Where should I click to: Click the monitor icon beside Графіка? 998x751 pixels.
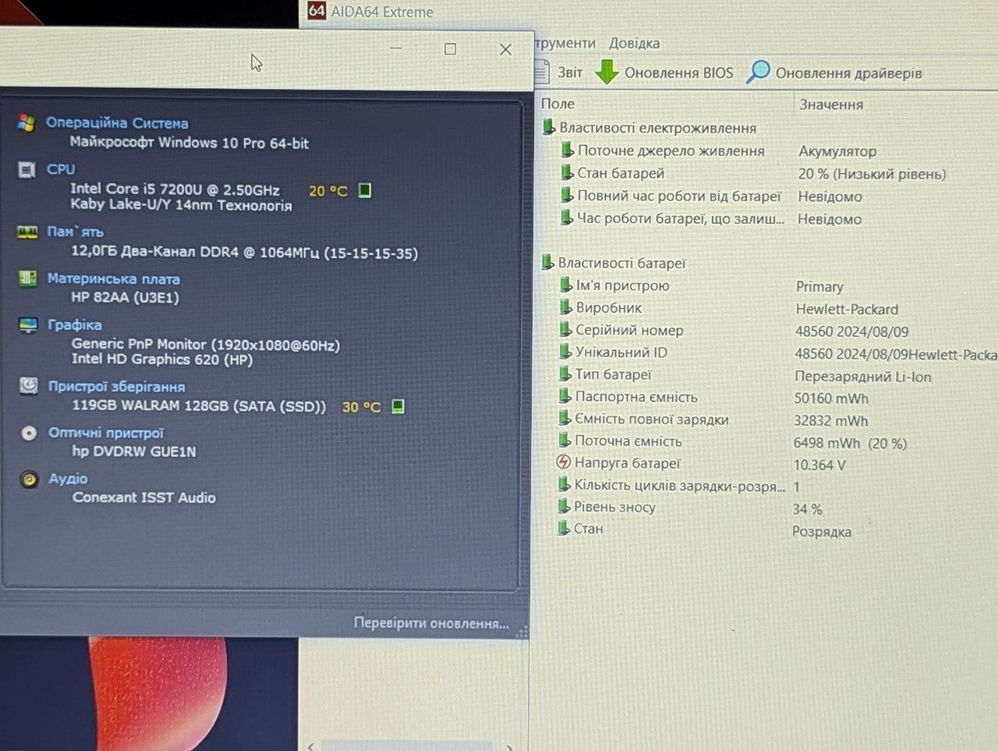click(x=28, y=324)
